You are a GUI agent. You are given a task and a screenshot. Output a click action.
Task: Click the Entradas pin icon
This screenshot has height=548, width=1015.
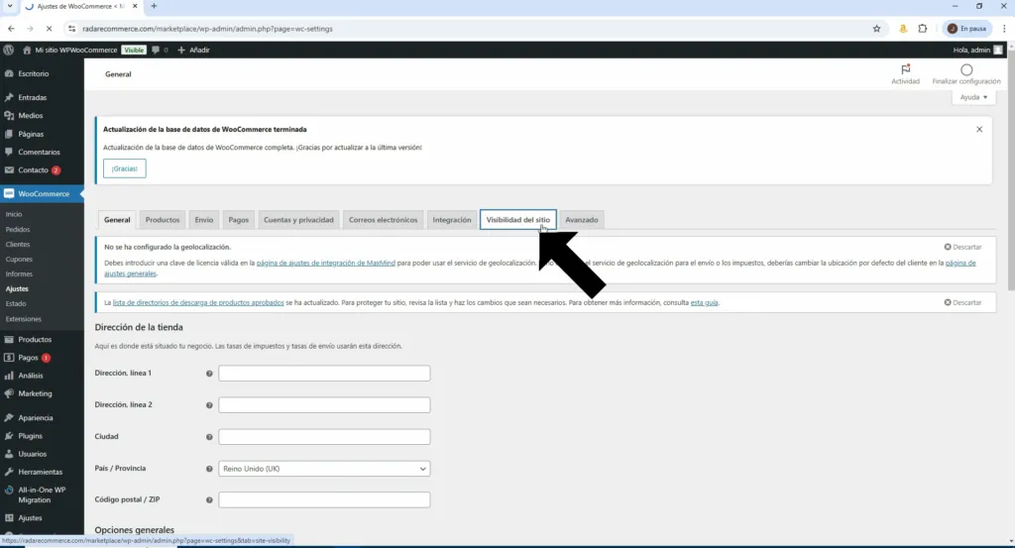click(9, 98)
